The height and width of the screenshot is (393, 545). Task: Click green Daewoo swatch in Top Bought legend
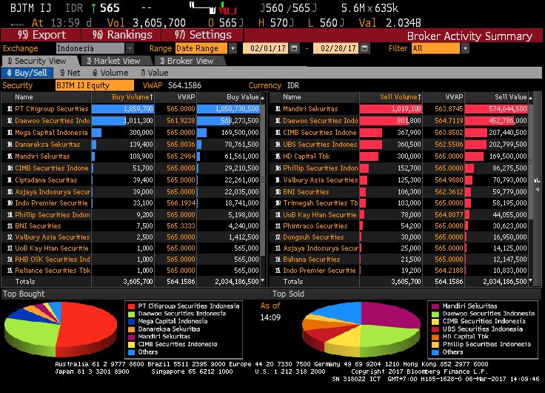point(131,314)
